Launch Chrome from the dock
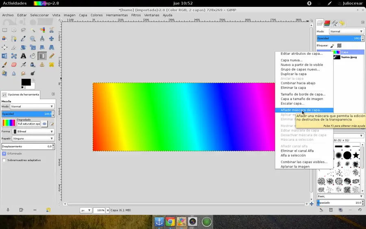366x229 pixels. [x=170, y=222]
